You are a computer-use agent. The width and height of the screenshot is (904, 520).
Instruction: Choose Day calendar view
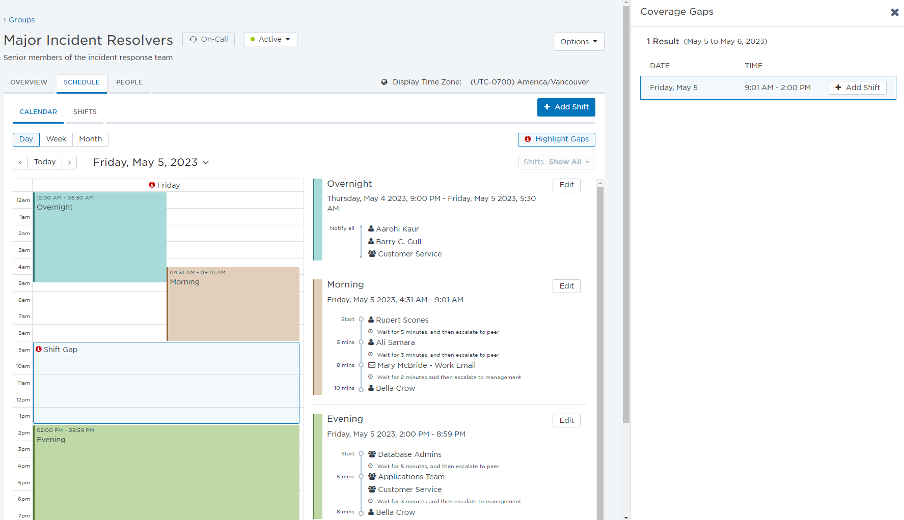click(x=26, y=139)
